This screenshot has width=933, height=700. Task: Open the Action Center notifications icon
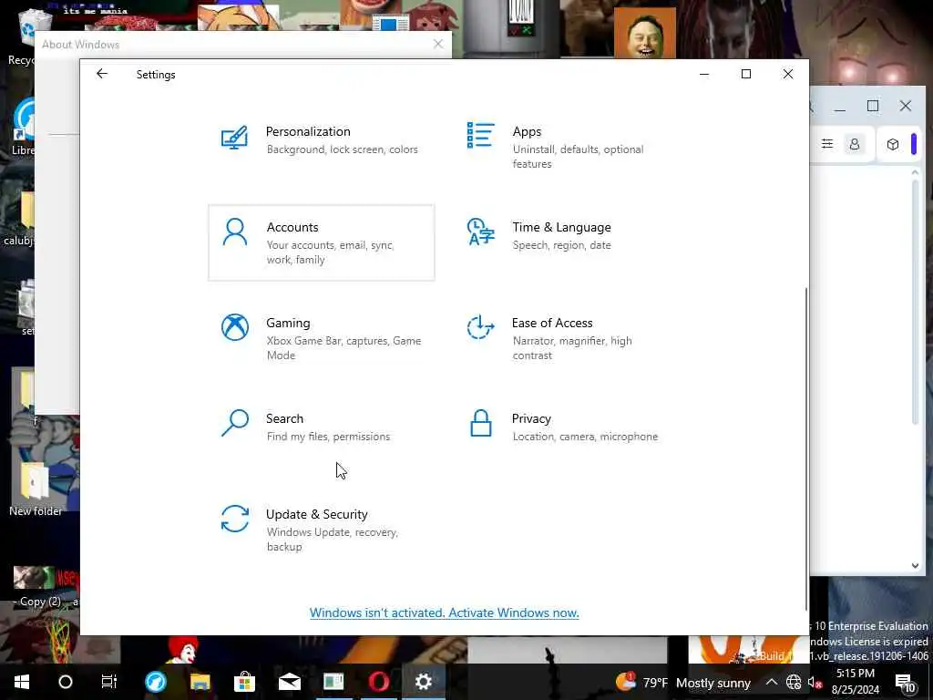(x=905, y=684)
